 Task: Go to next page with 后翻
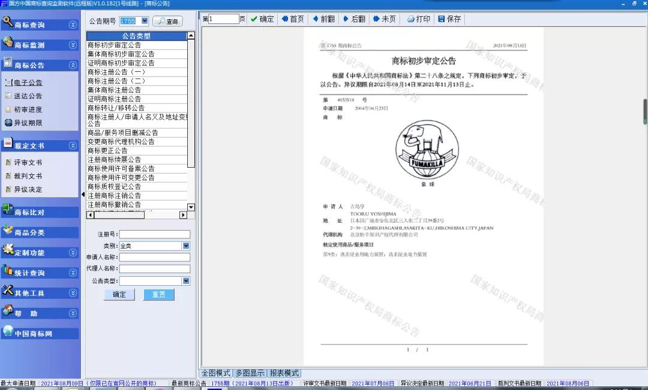tap(354, 19)
